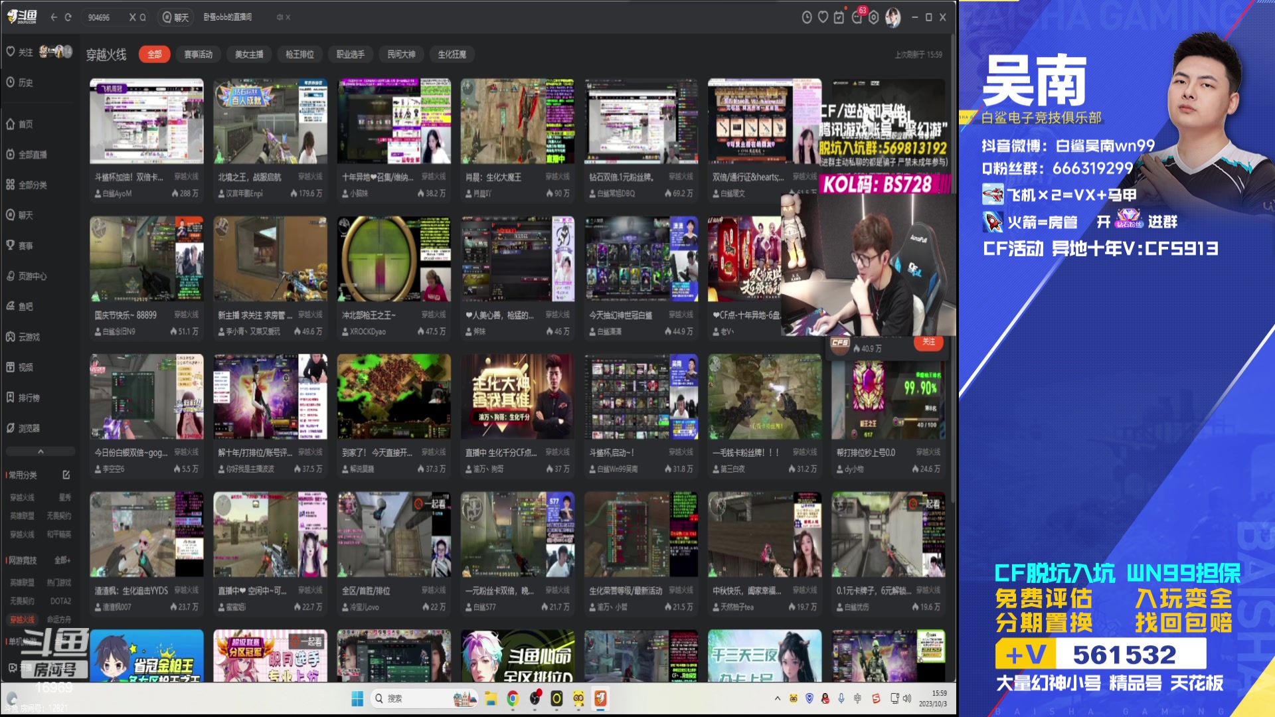Click the magnifier search icon in room box
The width and height of the screenshot is (1275, 717).
[x=143, y=17]
